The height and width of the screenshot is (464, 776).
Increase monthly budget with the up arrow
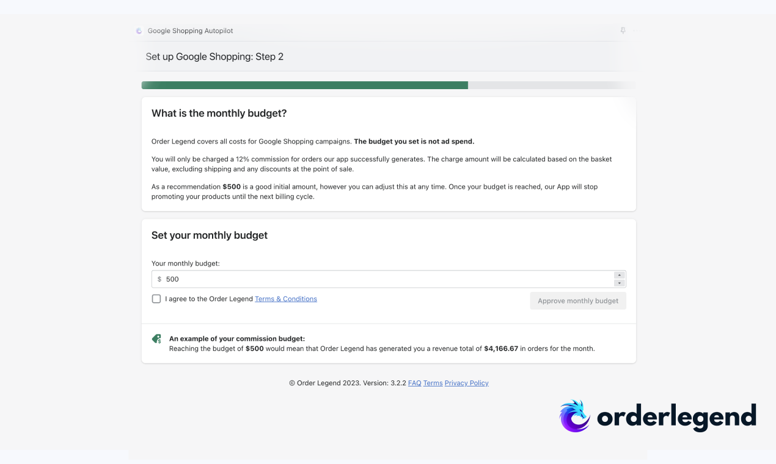[x=620, y=275]
